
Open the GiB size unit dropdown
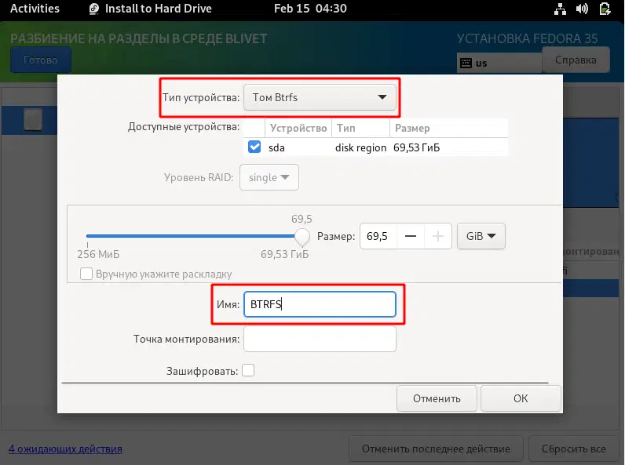(x=481, y=236)
